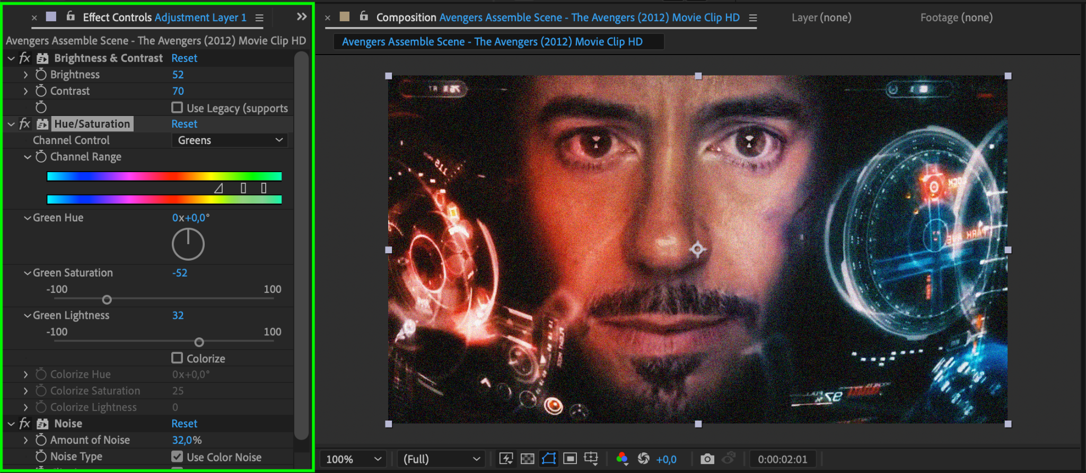Reset the Hue/Saturation effect

184,124
